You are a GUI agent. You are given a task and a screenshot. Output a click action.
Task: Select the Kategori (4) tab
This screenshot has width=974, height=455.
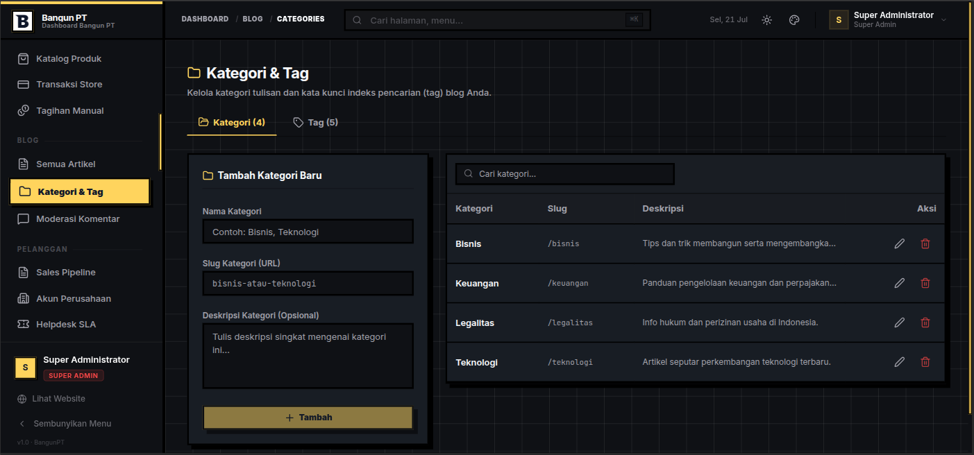pos(232,123)
